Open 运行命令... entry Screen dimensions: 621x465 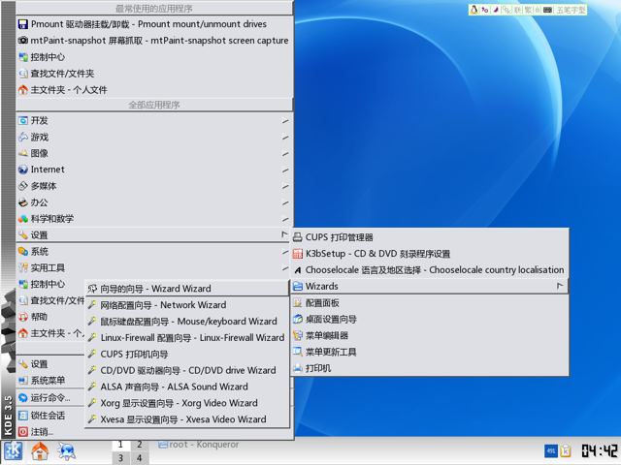[x=50, y=398]
